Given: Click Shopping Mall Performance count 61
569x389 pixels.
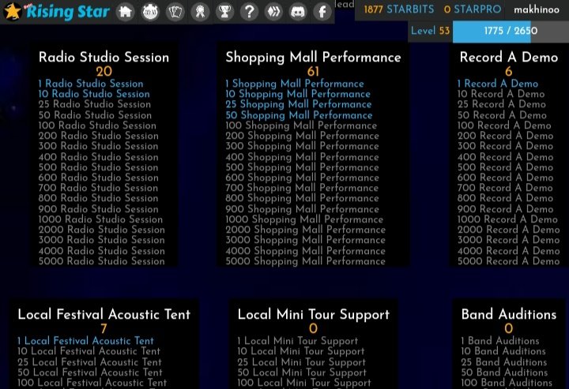Looking at the screenshot, I should (313, 71).
